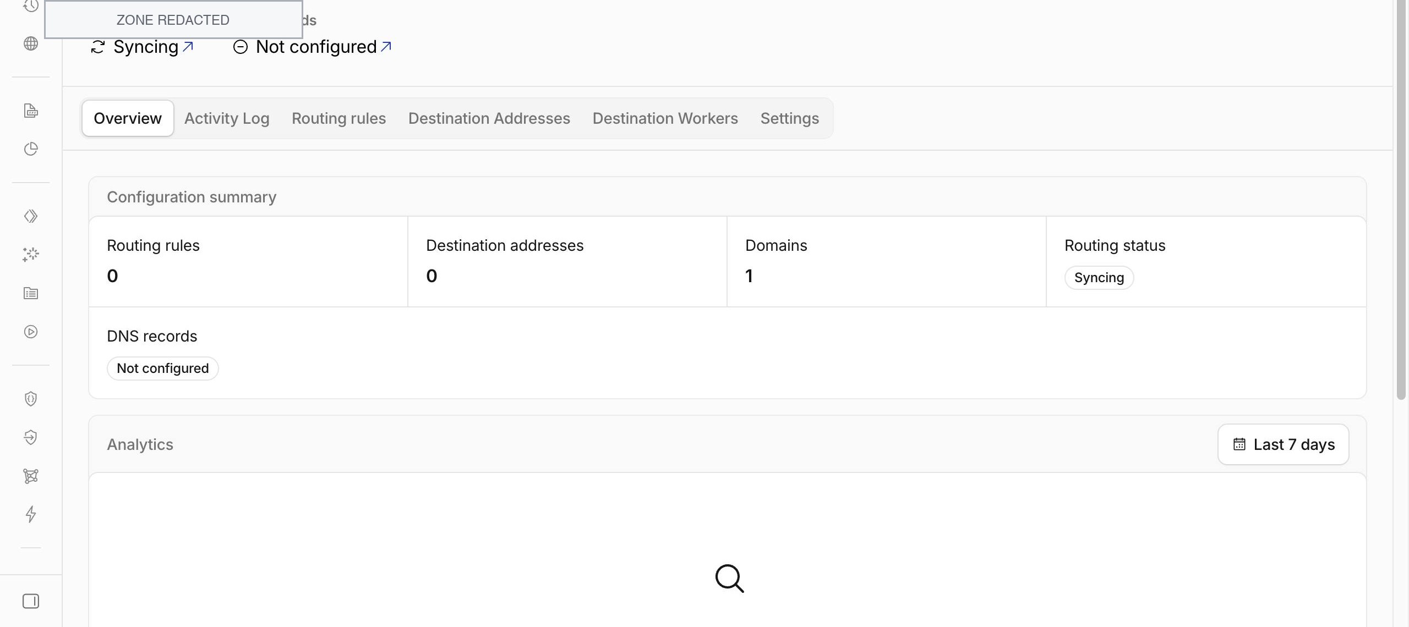Click the Destination addresses summary label
The width and height of the screenshot is (1409, 627).
pos(505,245)
